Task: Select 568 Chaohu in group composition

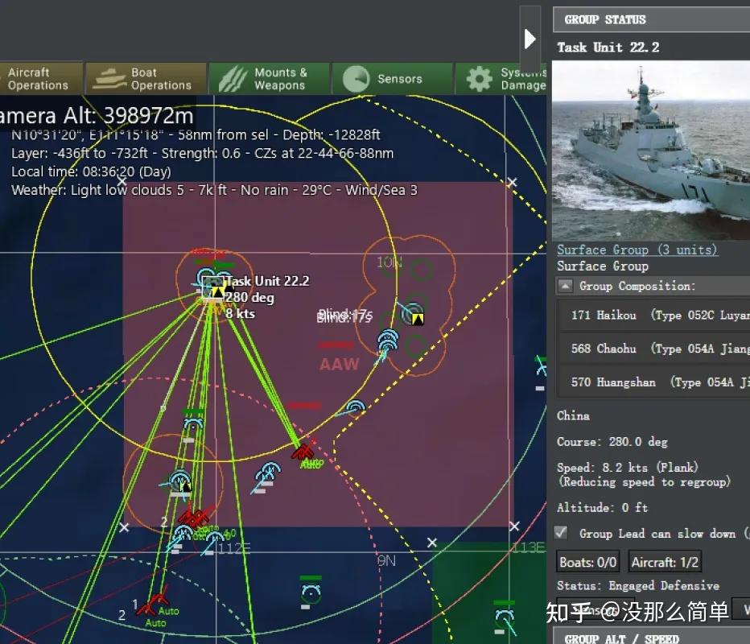Action: tap(654, 349)
